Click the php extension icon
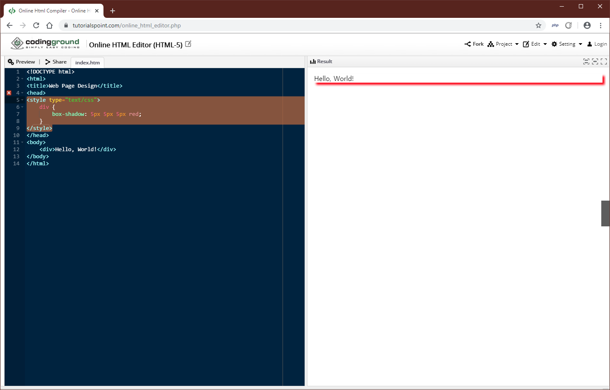Image resolution: width=610 pixels, height=390 pixels. 555,25
